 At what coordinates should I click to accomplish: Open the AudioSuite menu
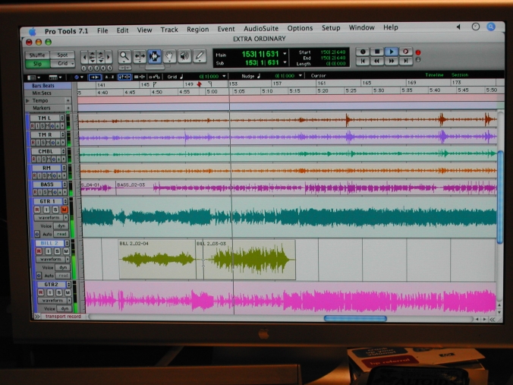pyautogui.click(x=261, y=29)
